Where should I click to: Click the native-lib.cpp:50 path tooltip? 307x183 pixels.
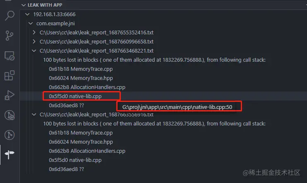pos(177,107)
